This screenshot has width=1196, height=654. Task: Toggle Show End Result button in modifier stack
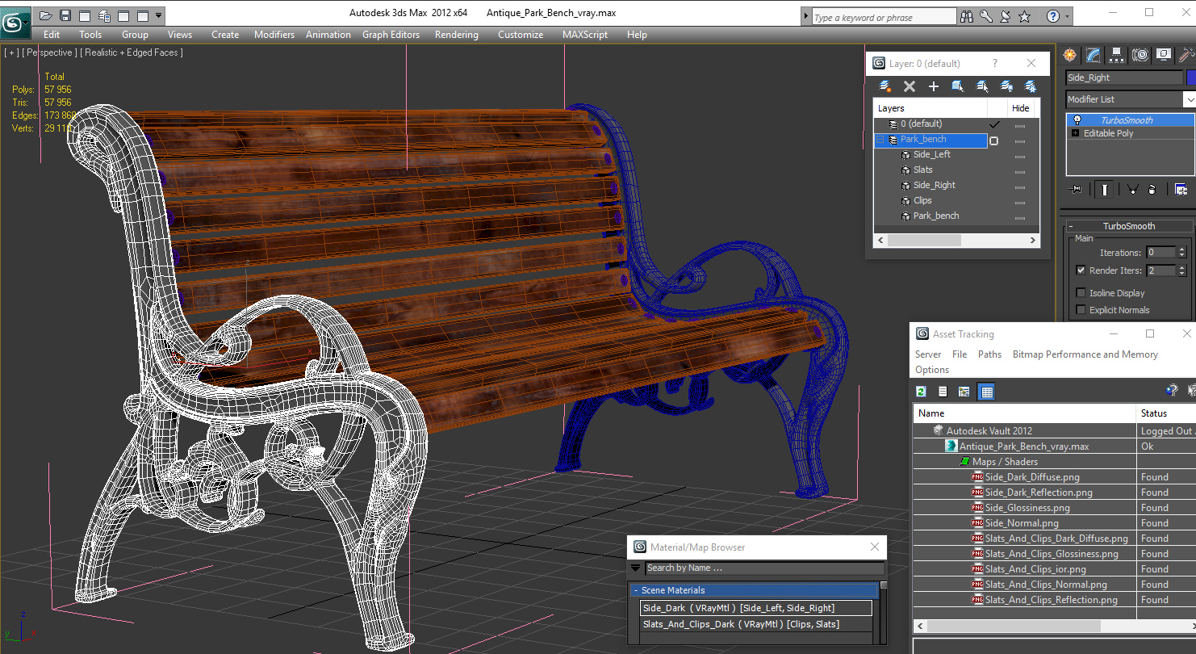coord(1105,190)
